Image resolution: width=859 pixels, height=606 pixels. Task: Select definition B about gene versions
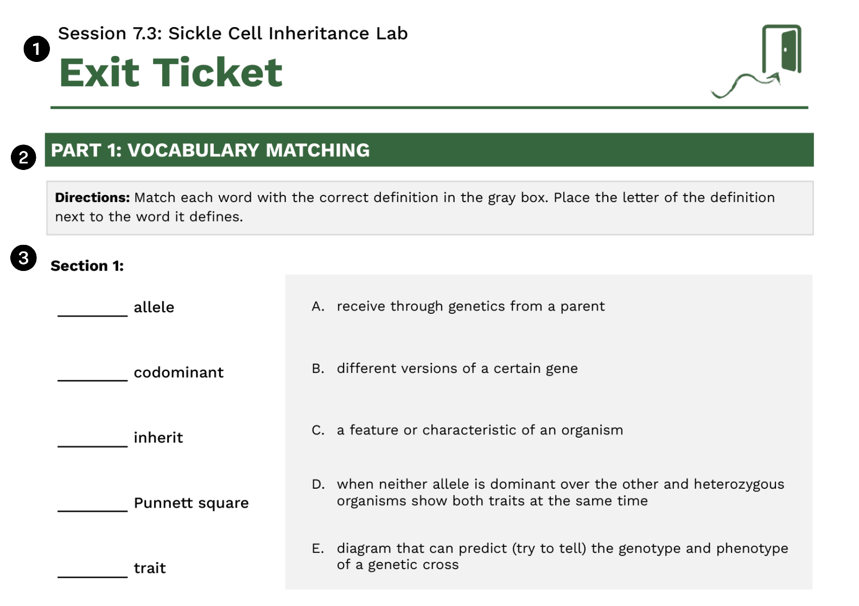pos(444,368)
